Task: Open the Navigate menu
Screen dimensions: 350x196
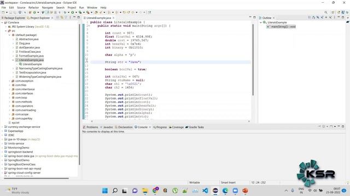Action: (x=48, y=8)
